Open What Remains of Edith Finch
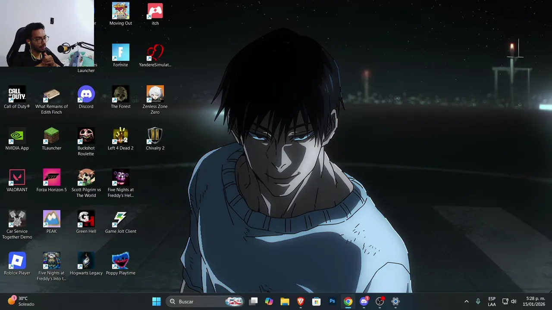The height and width of the screenshot is (310, 552). (52, 100)
